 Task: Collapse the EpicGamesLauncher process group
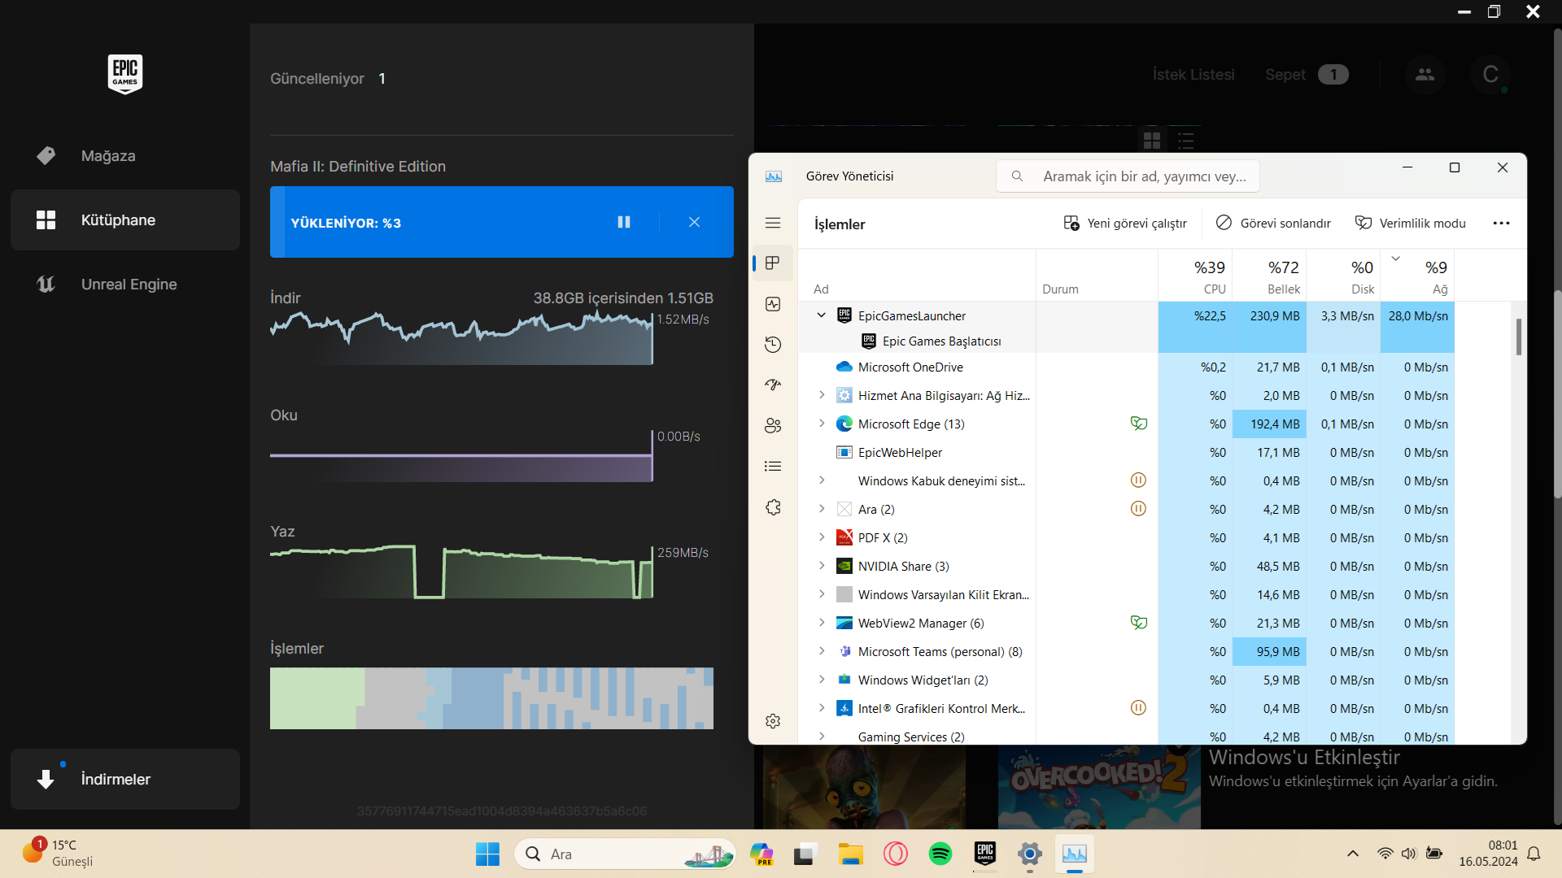(821, 315)
